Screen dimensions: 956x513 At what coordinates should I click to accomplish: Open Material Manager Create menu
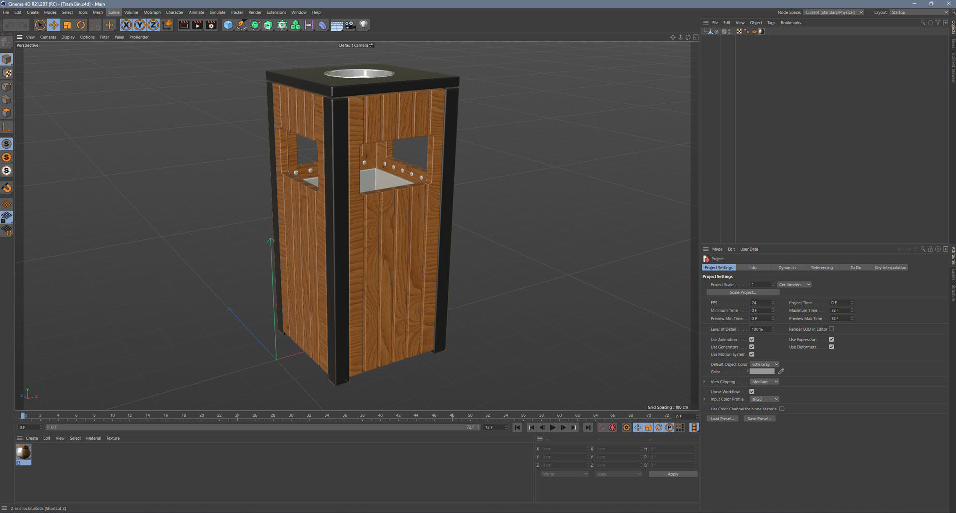[32, 438]
